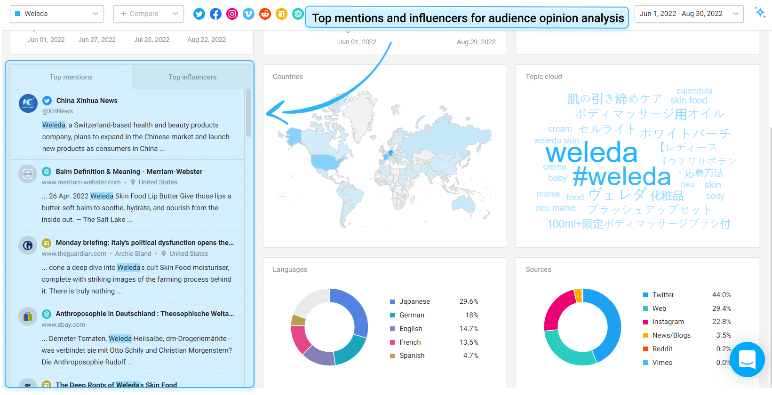The image size is (772, 395).
Task: Click the @XHNews handle
Action: click(58, 111)
